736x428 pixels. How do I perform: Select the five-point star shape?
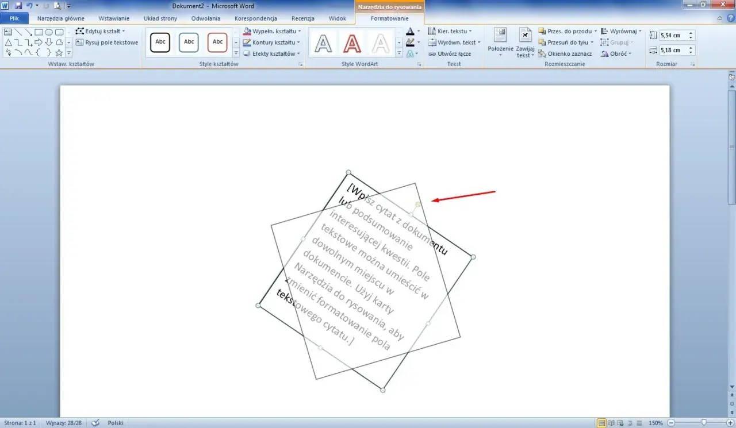point(59,53)
